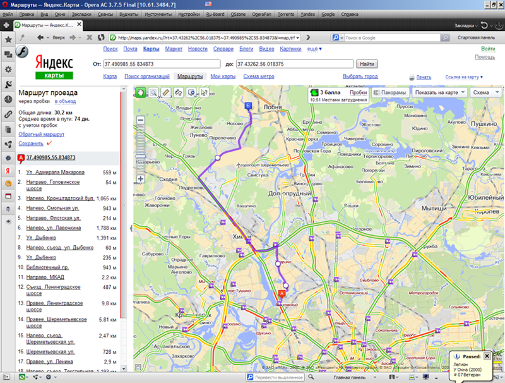Switch to the Маршруты tab link

(190, 76)
